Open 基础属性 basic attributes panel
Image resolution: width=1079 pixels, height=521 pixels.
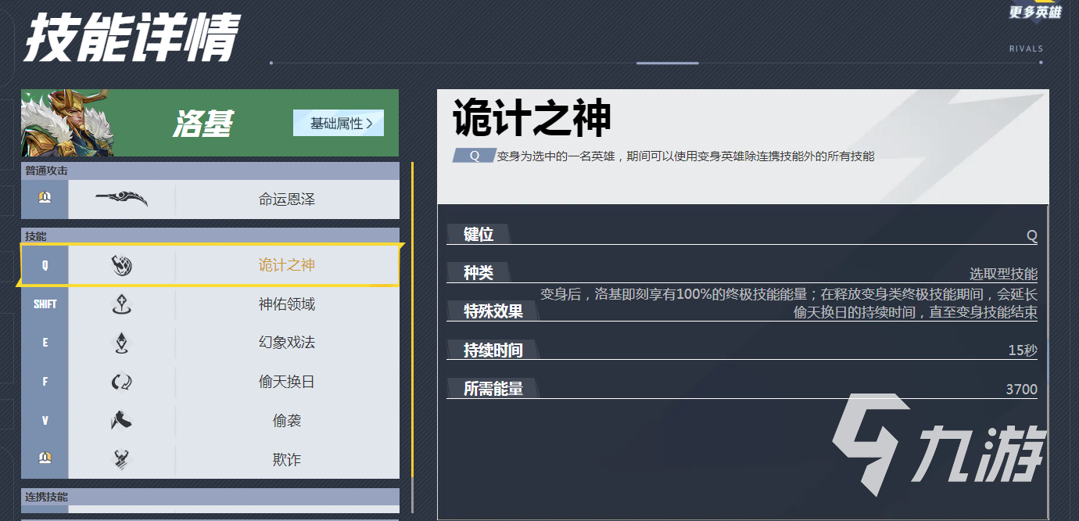pyautogui.click(x=339, y=123)
